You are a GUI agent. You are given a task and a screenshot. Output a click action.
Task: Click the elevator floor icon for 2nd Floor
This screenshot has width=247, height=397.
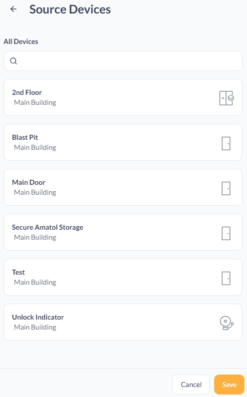pos(227,98)
